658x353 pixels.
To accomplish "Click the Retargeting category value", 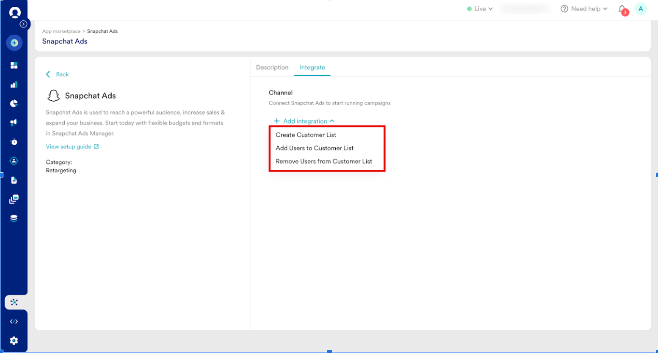I will 61,170.
